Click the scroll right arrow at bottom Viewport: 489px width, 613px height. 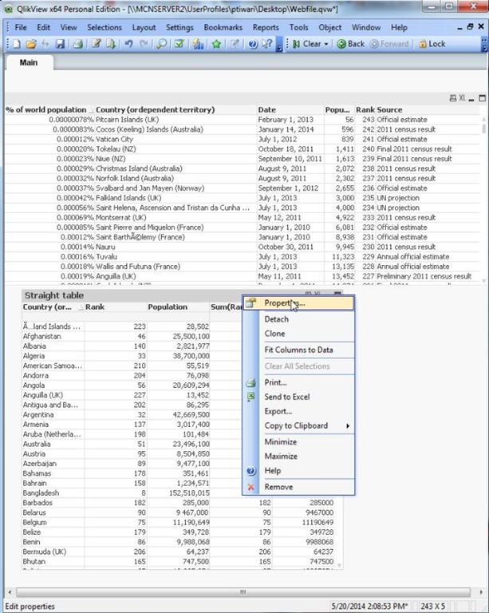[481, 592]
